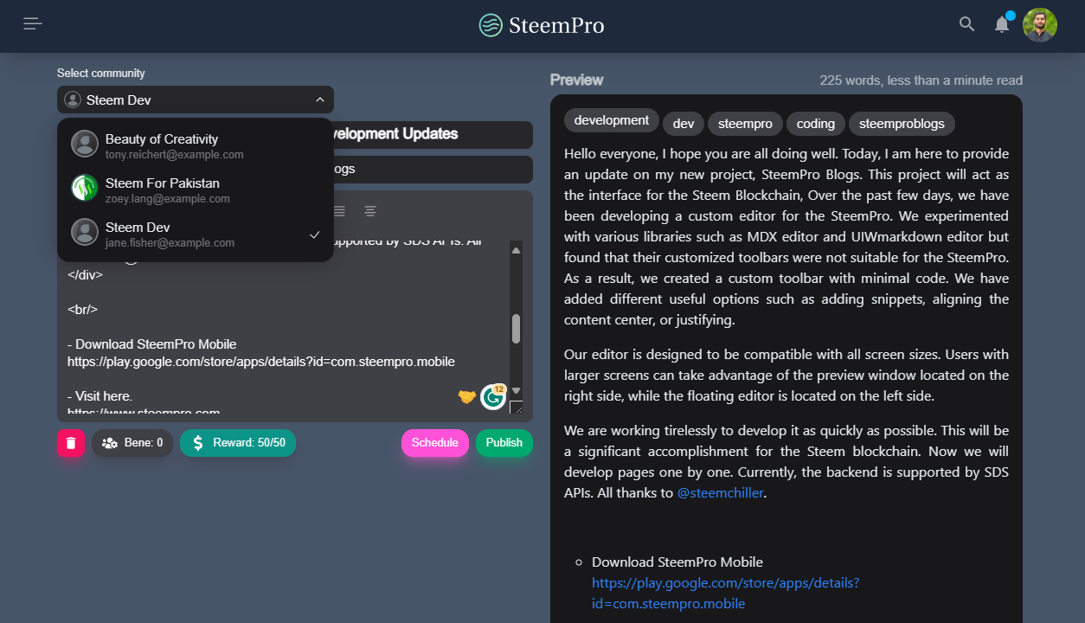Click the editor vertical scrollbar thumb
This screenshot has height=623, width=1085.
point(516,329)
